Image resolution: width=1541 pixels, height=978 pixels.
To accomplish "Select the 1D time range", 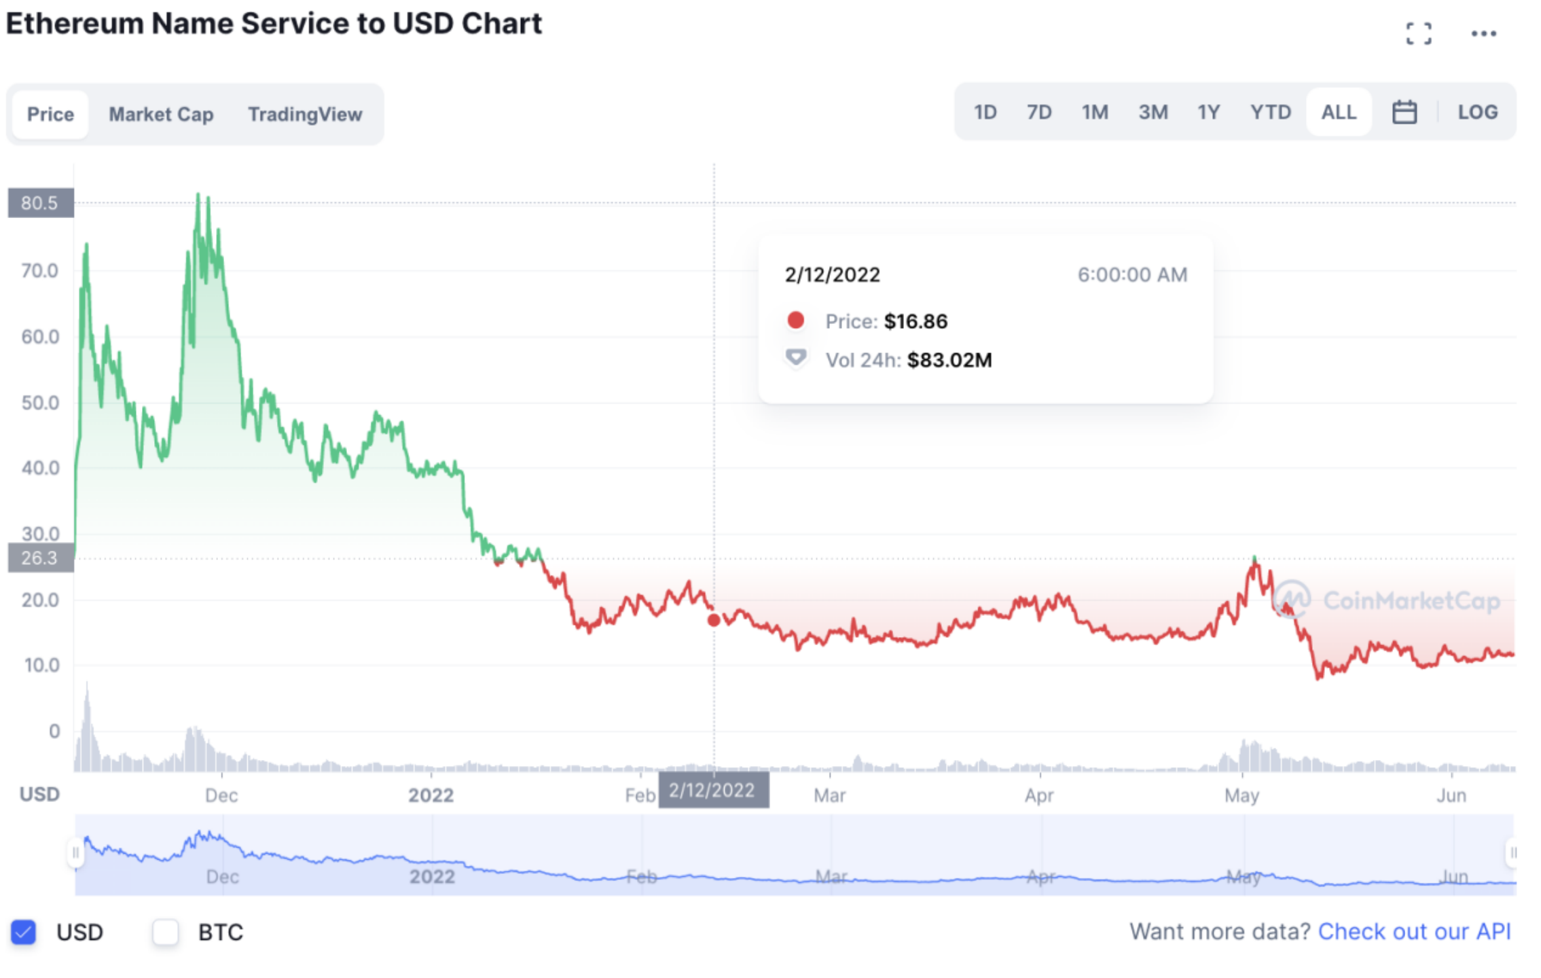I will 985,112.
